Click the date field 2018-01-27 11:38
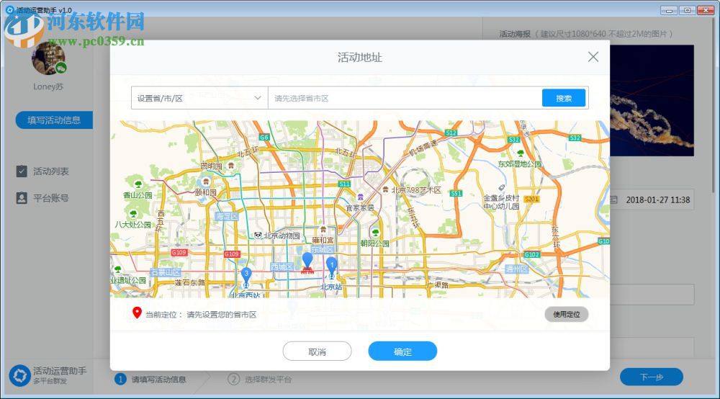Screen dimensions: 720x399 pyautogui.click(x=652, y=199)
